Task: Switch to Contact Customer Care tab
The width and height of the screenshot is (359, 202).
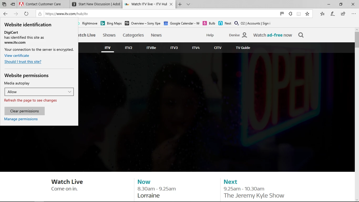Action: [x=43, y=4]
